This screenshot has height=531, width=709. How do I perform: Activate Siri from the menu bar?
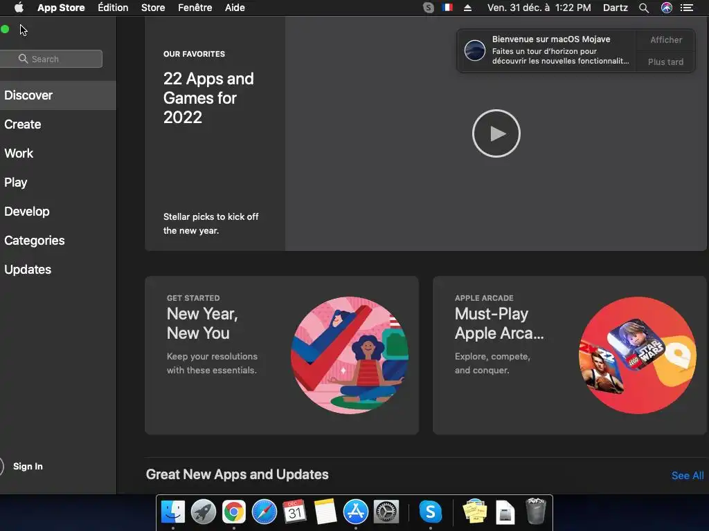[x=667, y=8]
